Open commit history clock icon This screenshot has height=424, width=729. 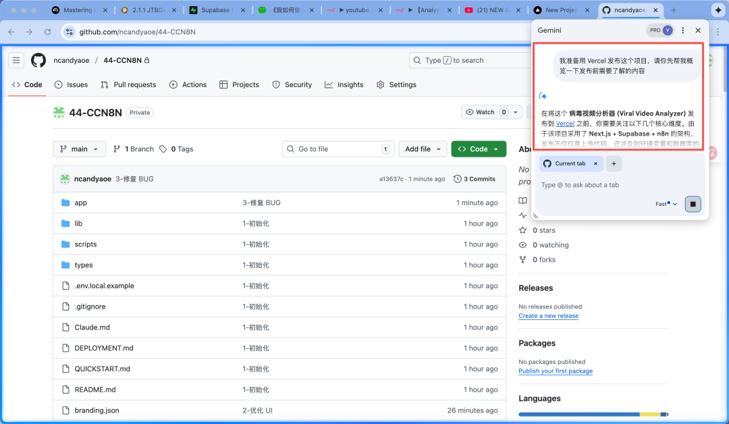pos(458,179)
